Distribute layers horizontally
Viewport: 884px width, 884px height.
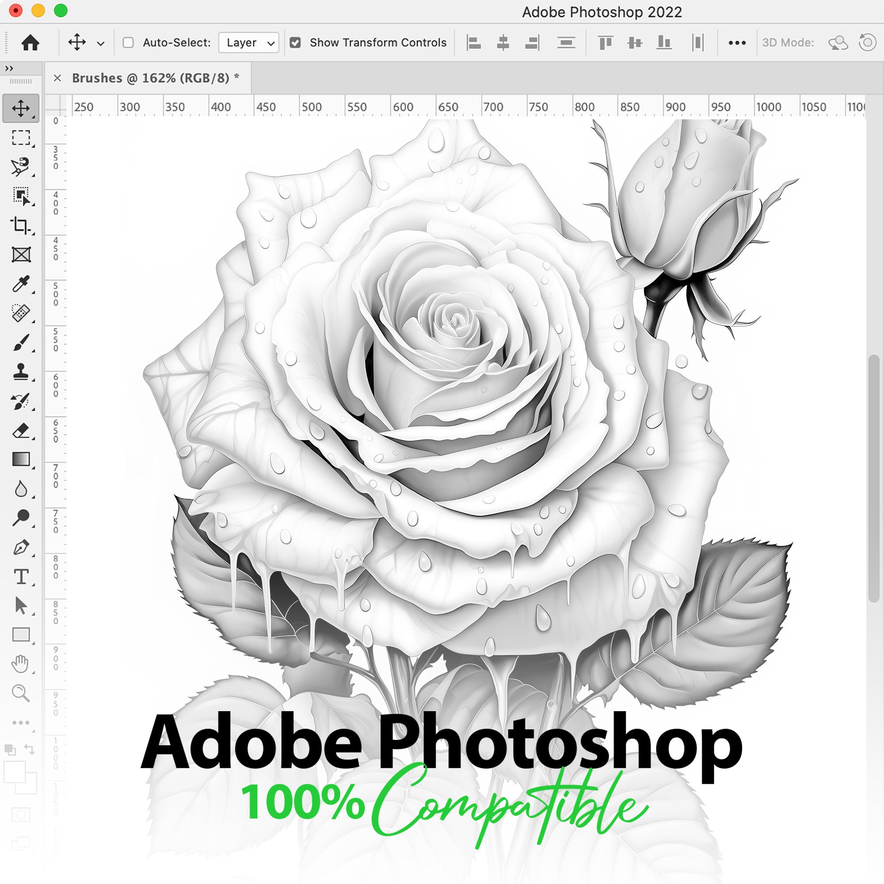point(698,43)
